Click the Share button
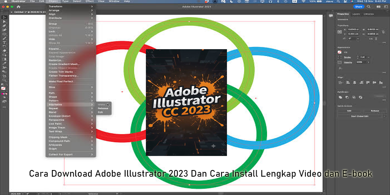The width and height of the screenshot is (390, 195). pos(359,7)
